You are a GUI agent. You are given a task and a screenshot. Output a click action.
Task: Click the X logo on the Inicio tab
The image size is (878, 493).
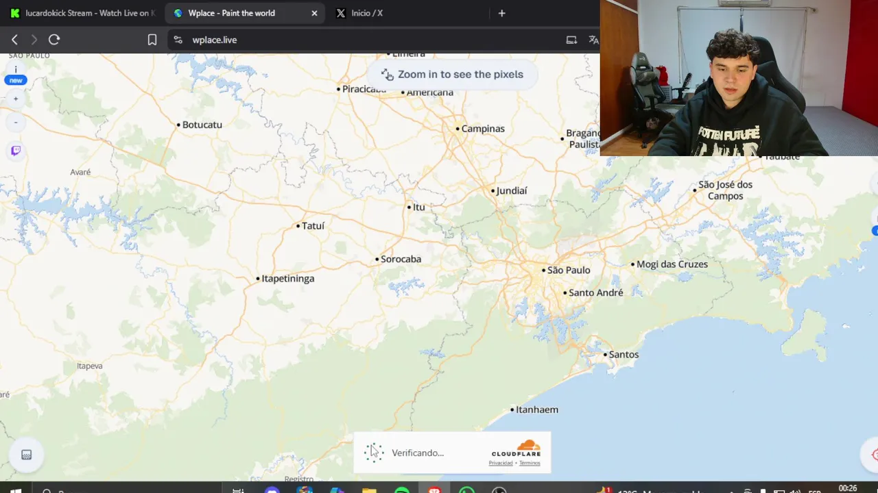(341, 13)
